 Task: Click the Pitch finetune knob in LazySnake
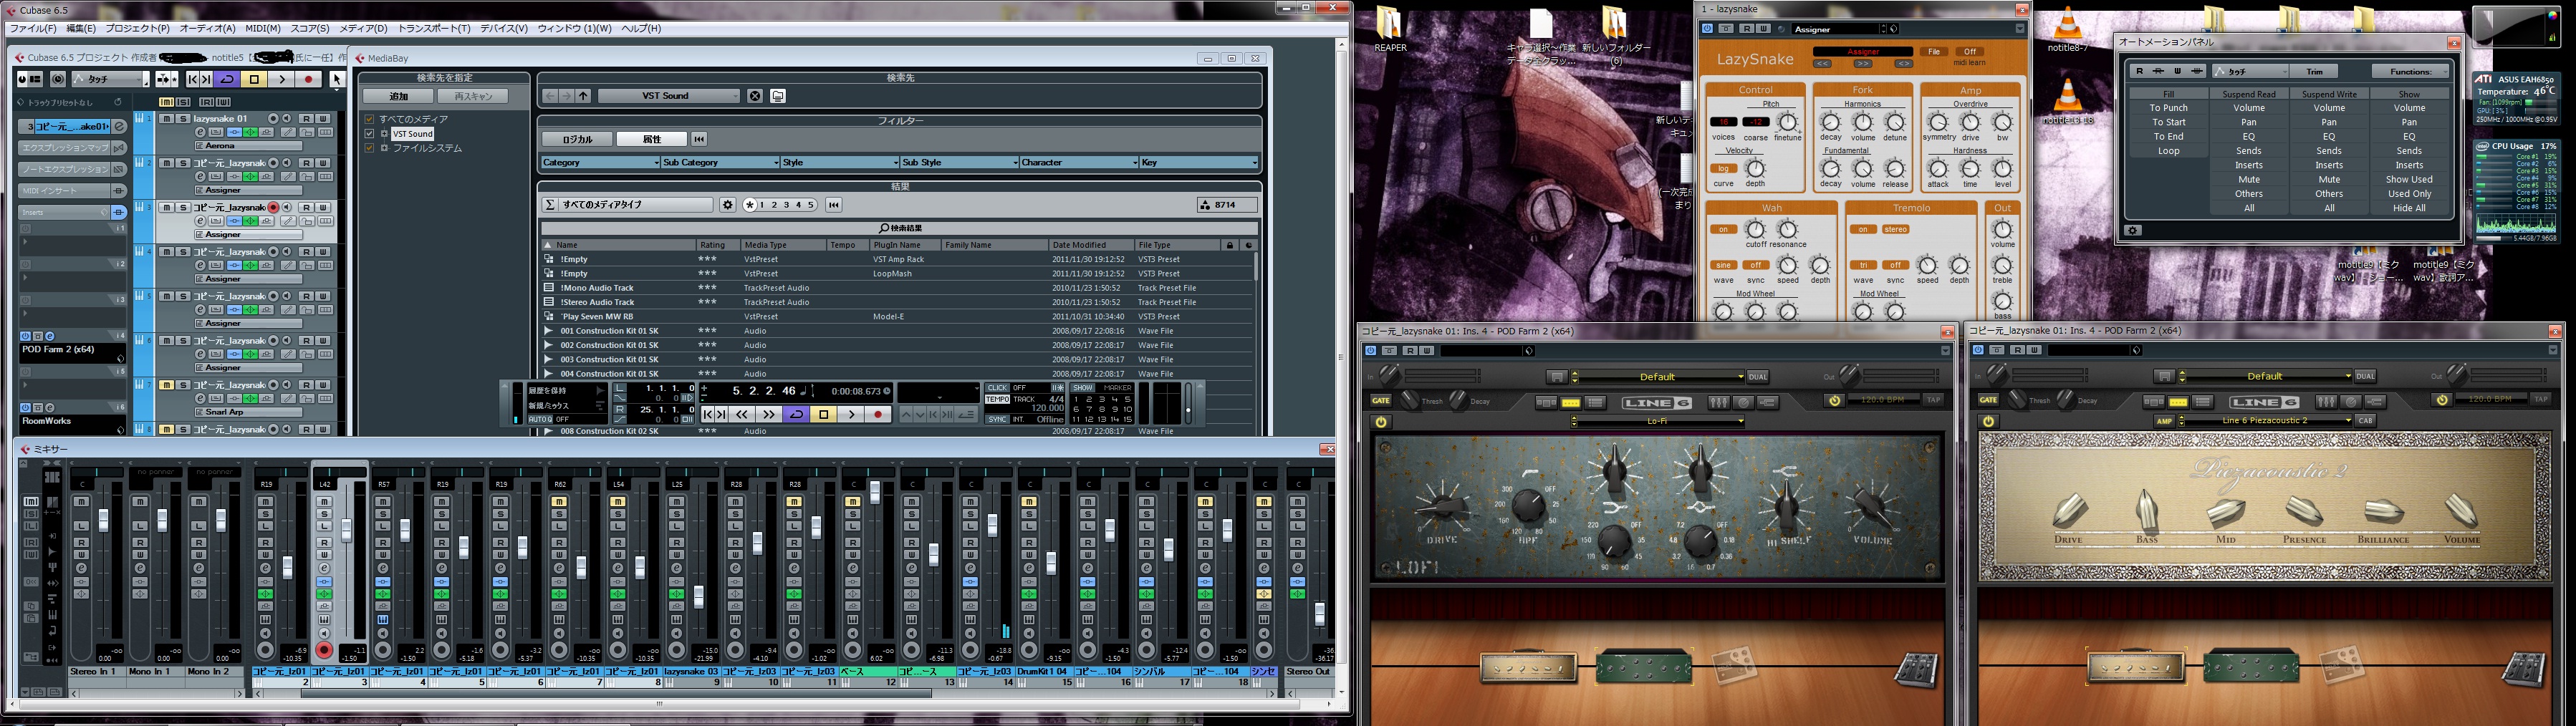tap(1787, 123)
